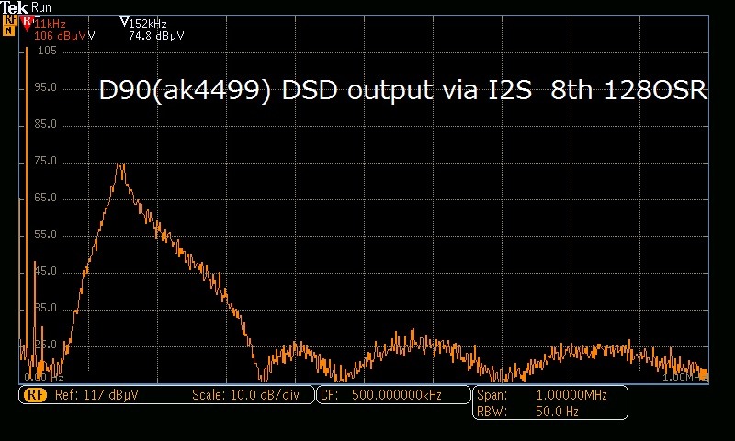Click the Run status indicator

coord(40,7)
